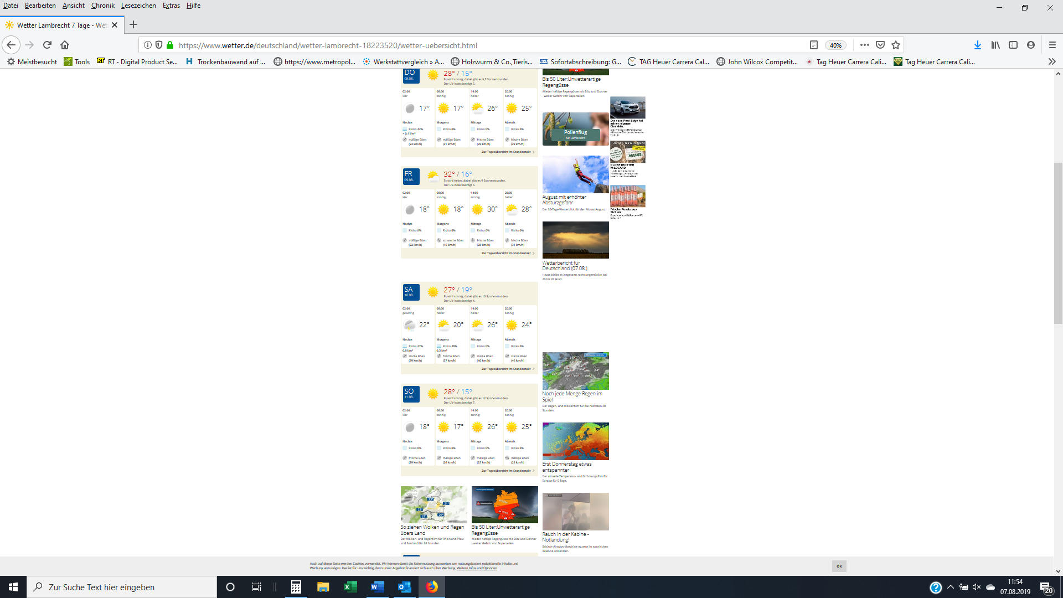Image resolution: width=1063 pixels, height=598 pixels.
Task: Toggle tracking protection shield icon
Action: click(159, 45)
